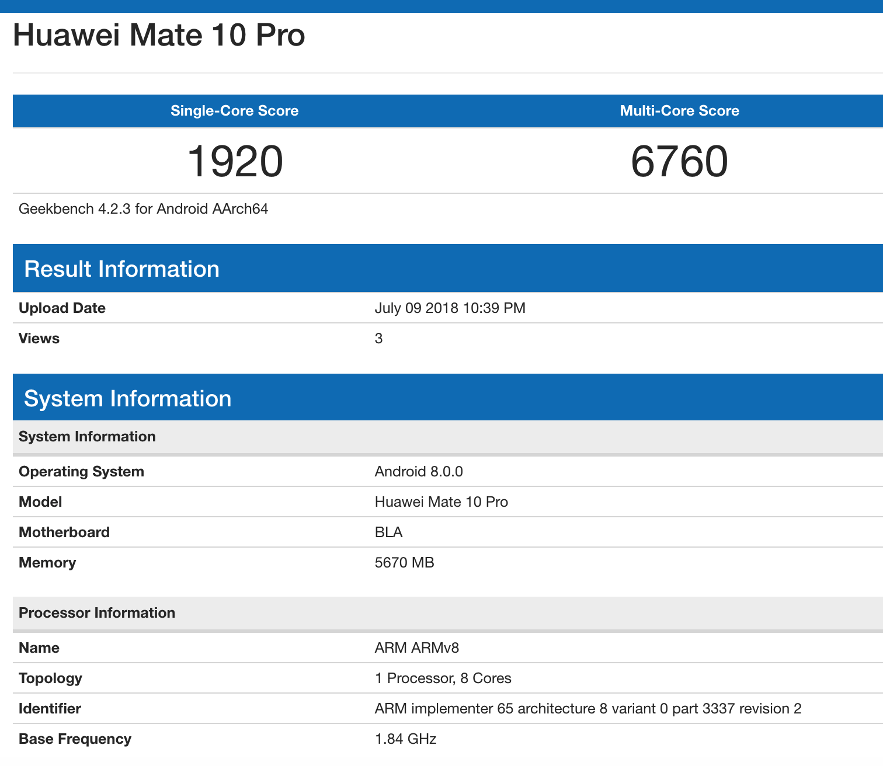Image resolution: width=883 pixels, height=766 pixels.
Task: Select the 5670 MB memory value
Action: coord(404,563)
